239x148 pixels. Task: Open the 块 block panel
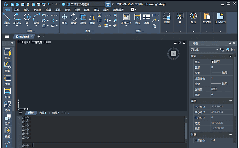click(180, 18)
